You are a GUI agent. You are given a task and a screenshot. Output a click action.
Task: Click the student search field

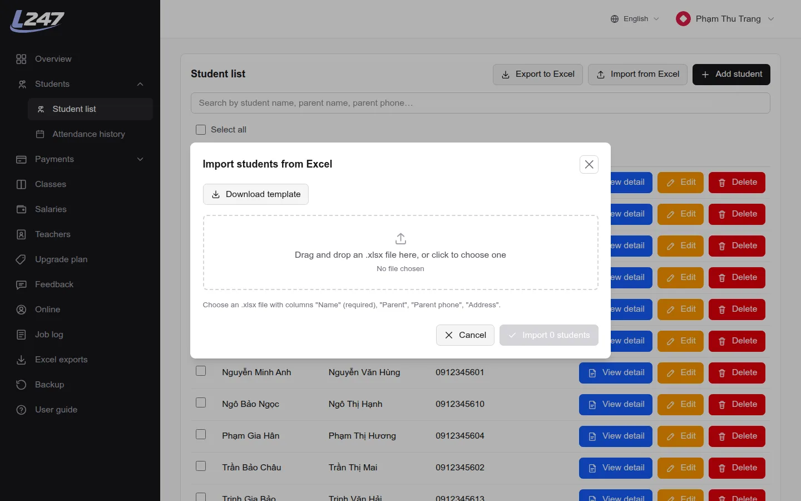pos(481,103)
